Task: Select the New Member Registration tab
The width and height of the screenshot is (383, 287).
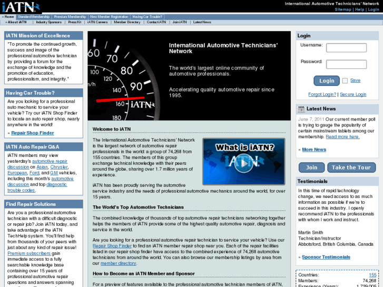Action: 109,17
